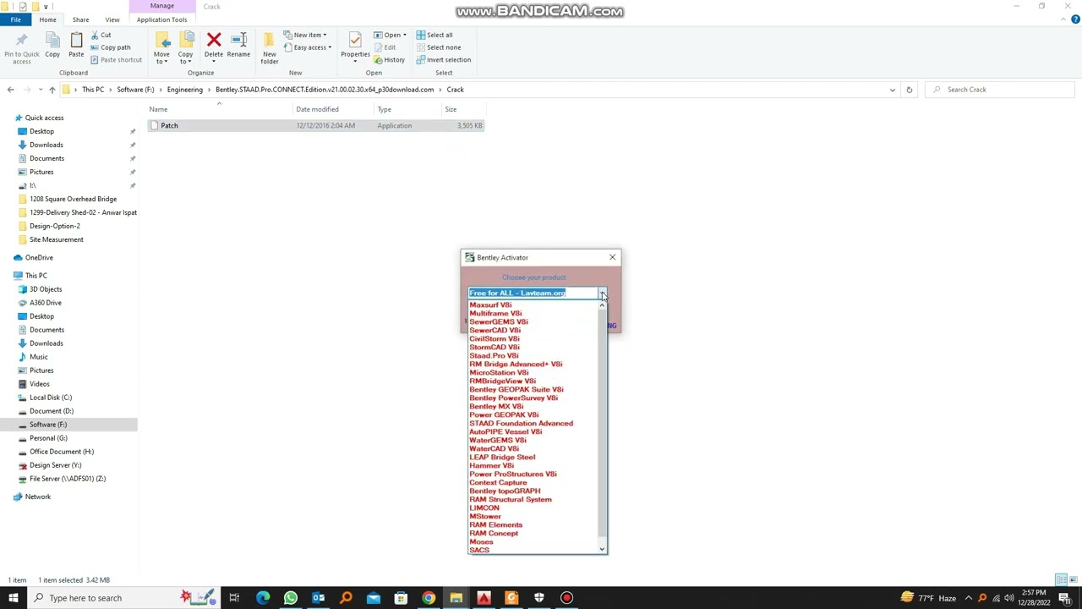Click the Rename icon
The height and width of the screenshot is (609, 1082).
click(x=238, y=40)
